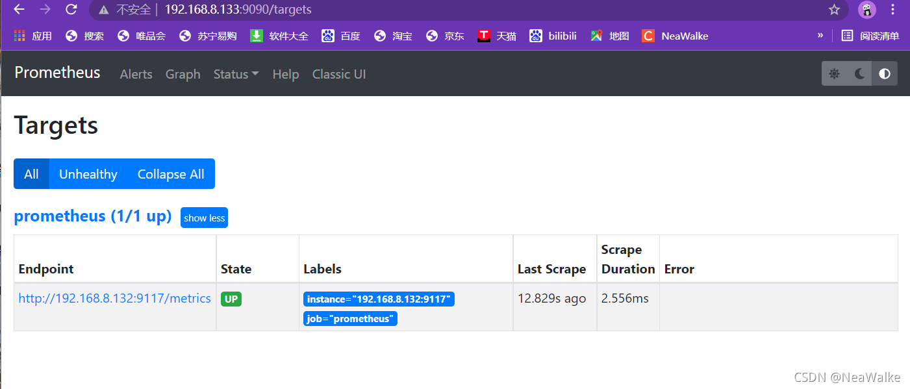Click the prometheus (1/1 up) heading link

click(x=93, y=216)
